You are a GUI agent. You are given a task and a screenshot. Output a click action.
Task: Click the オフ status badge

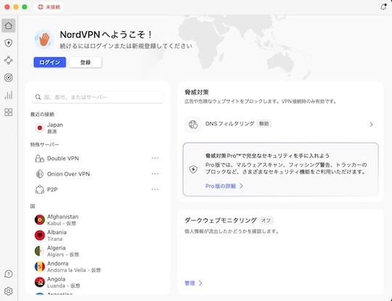pos(266,220)
